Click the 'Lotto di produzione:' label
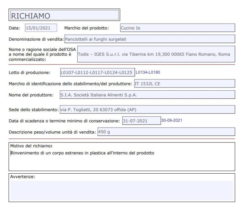 (x=29, y=72)
